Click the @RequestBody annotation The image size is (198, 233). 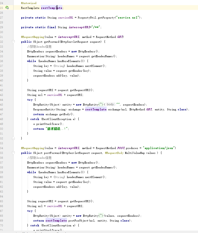pos(114,153)
